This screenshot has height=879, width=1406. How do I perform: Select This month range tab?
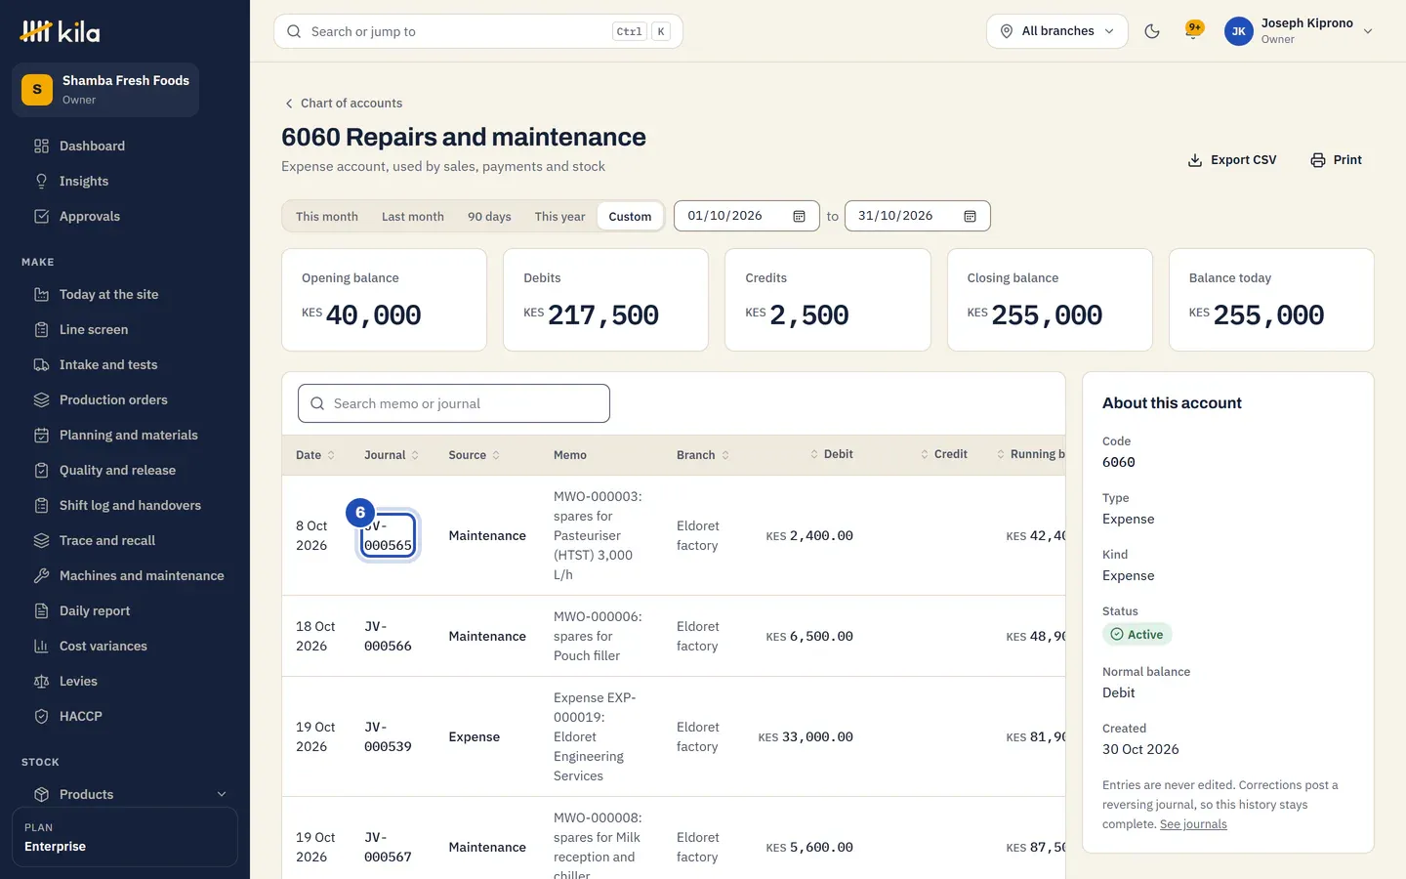327,217
